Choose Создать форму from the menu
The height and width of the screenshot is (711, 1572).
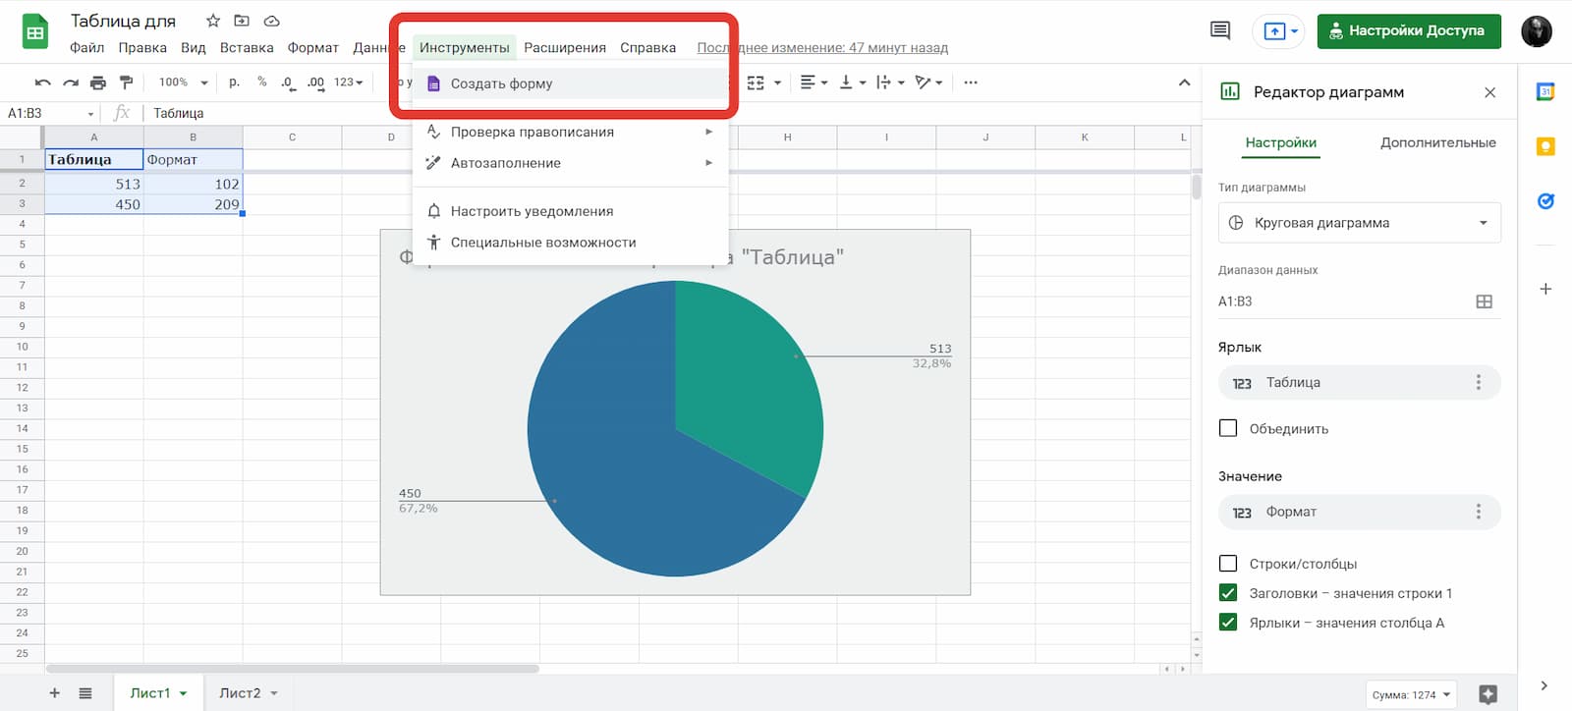(x=501, y=83)
